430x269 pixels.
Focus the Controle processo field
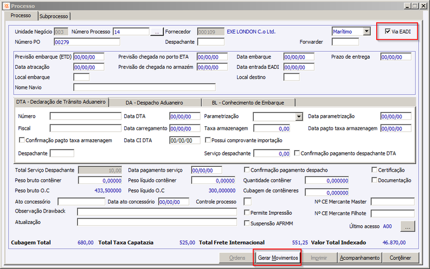248,202
